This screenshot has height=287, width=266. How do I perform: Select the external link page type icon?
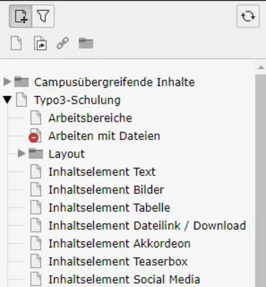tap(63, 43)
